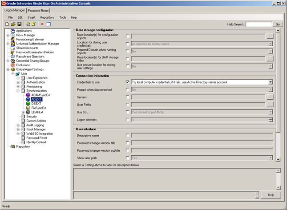Click the settings panel scroll down arrow
The image size is (287, 210).
[278, 159]
